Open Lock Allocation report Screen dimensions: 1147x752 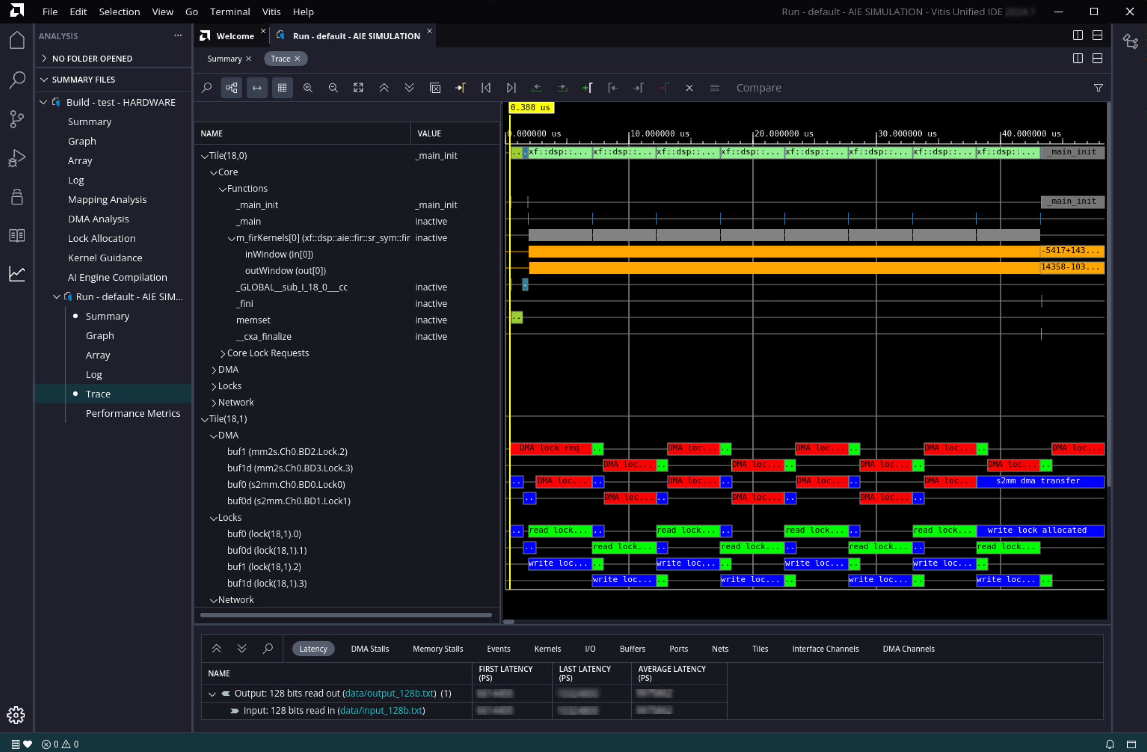[102, 238]
